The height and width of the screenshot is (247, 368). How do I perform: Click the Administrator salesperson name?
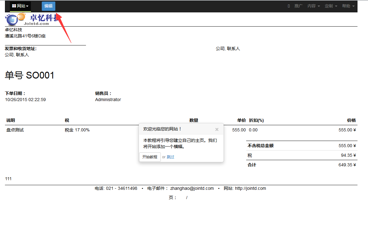pyautogui.click(x=108, y=100)
